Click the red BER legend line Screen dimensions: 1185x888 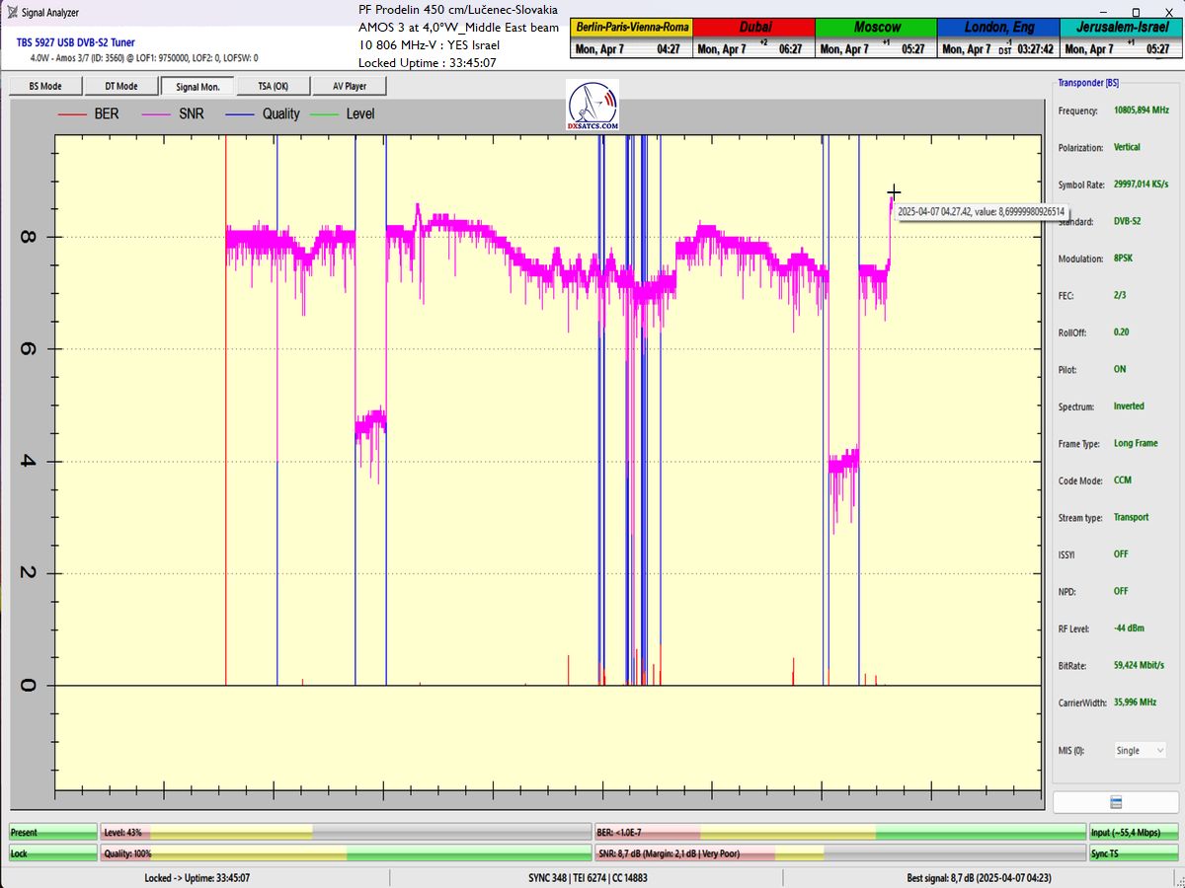pyautogui.click(x=72, y=114)
